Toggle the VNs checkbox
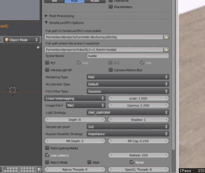The image size is (205, 173). tap(142, 63)
